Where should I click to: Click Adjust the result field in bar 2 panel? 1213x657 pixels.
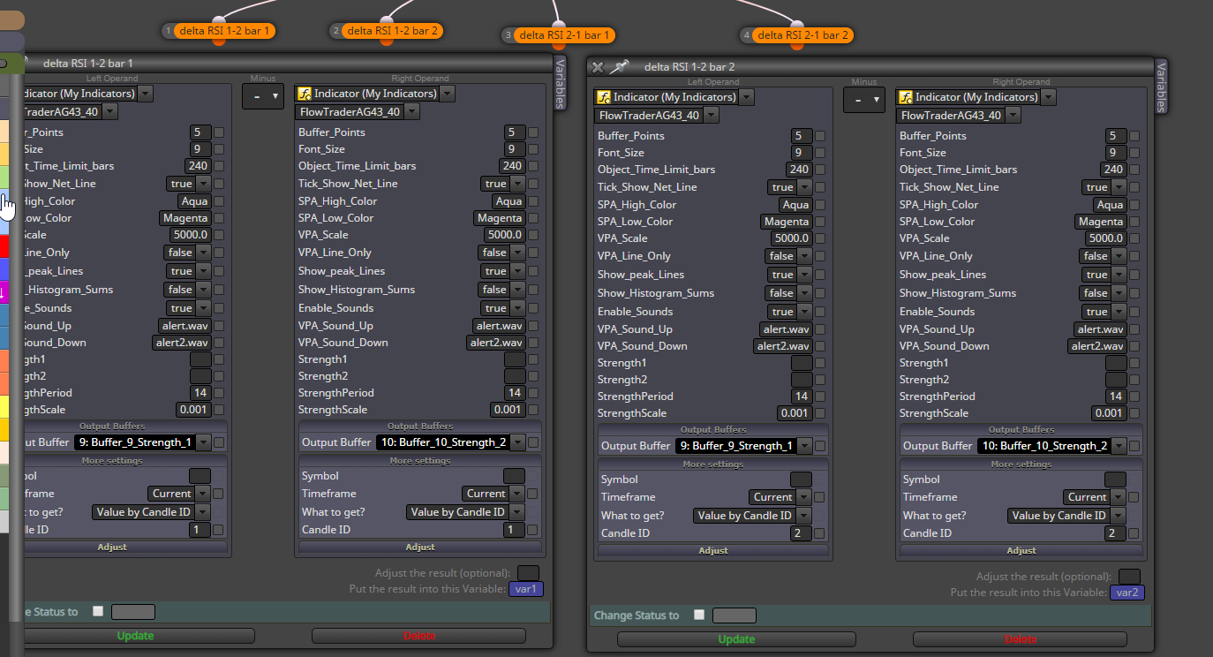click(1129, 577)
